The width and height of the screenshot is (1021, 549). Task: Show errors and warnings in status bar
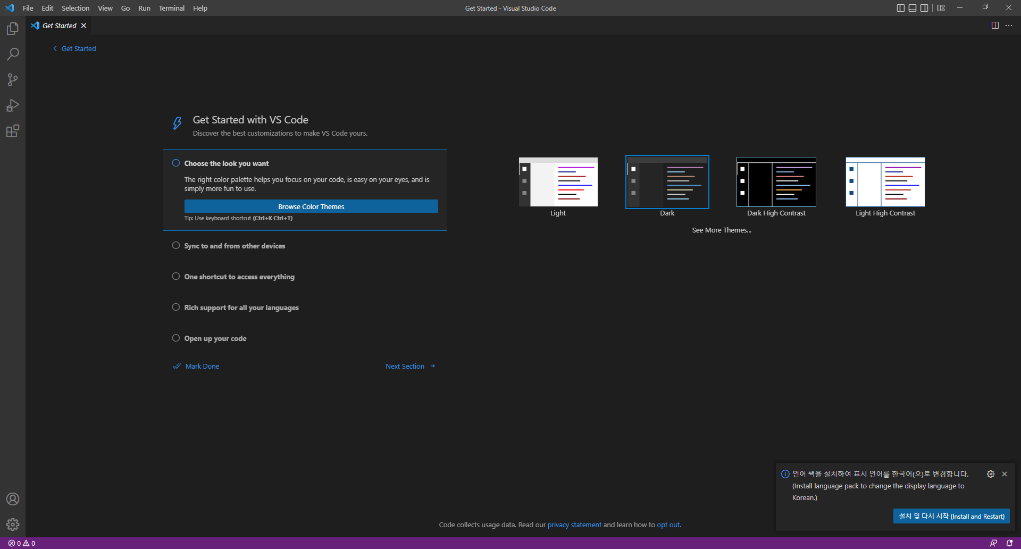(22, 543)
